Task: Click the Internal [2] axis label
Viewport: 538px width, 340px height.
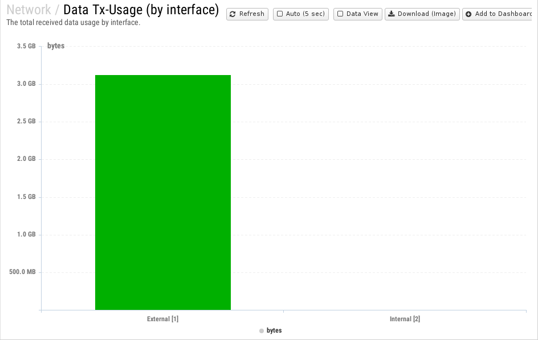Action: (x=405, y=319)
